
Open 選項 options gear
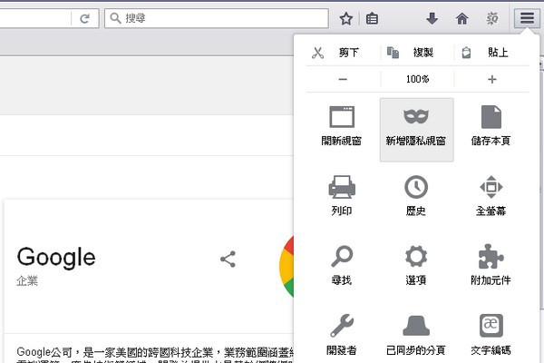coord(416,265)
